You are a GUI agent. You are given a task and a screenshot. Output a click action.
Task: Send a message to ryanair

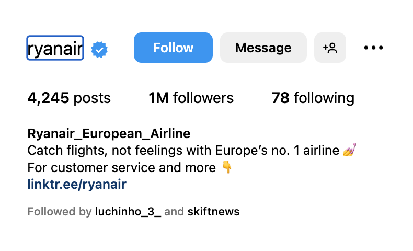coord(263,48)
